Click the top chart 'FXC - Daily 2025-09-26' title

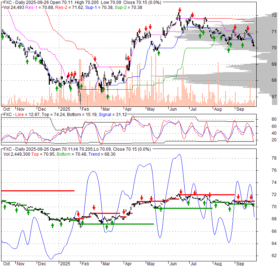26,2
